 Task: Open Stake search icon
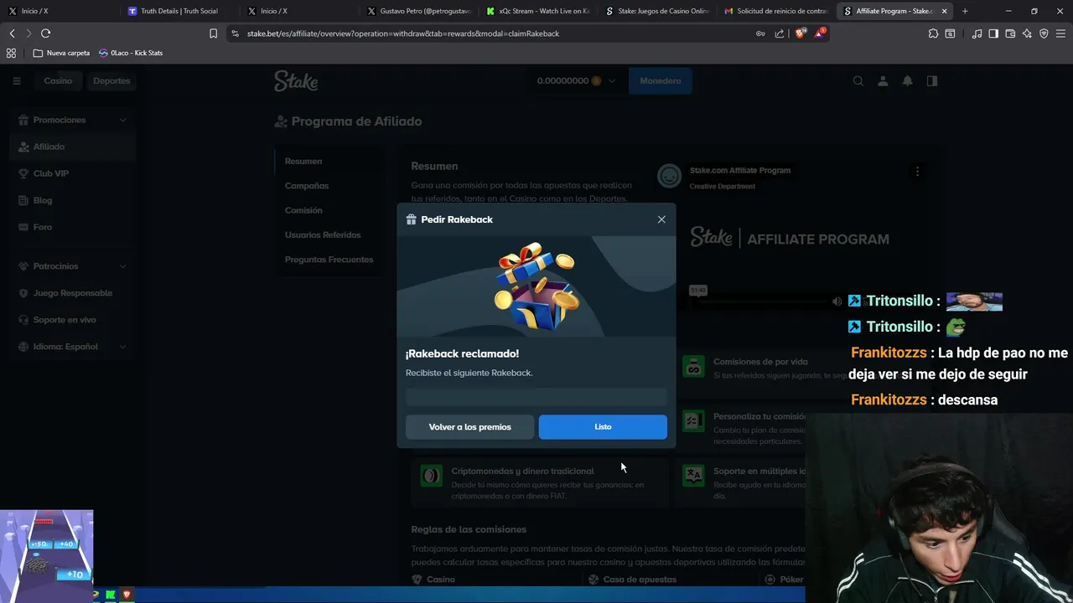858,81
